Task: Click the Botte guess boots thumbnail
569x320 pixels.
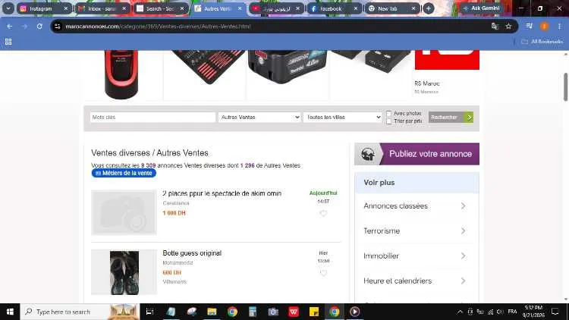Action: click(x=124, y=272)
